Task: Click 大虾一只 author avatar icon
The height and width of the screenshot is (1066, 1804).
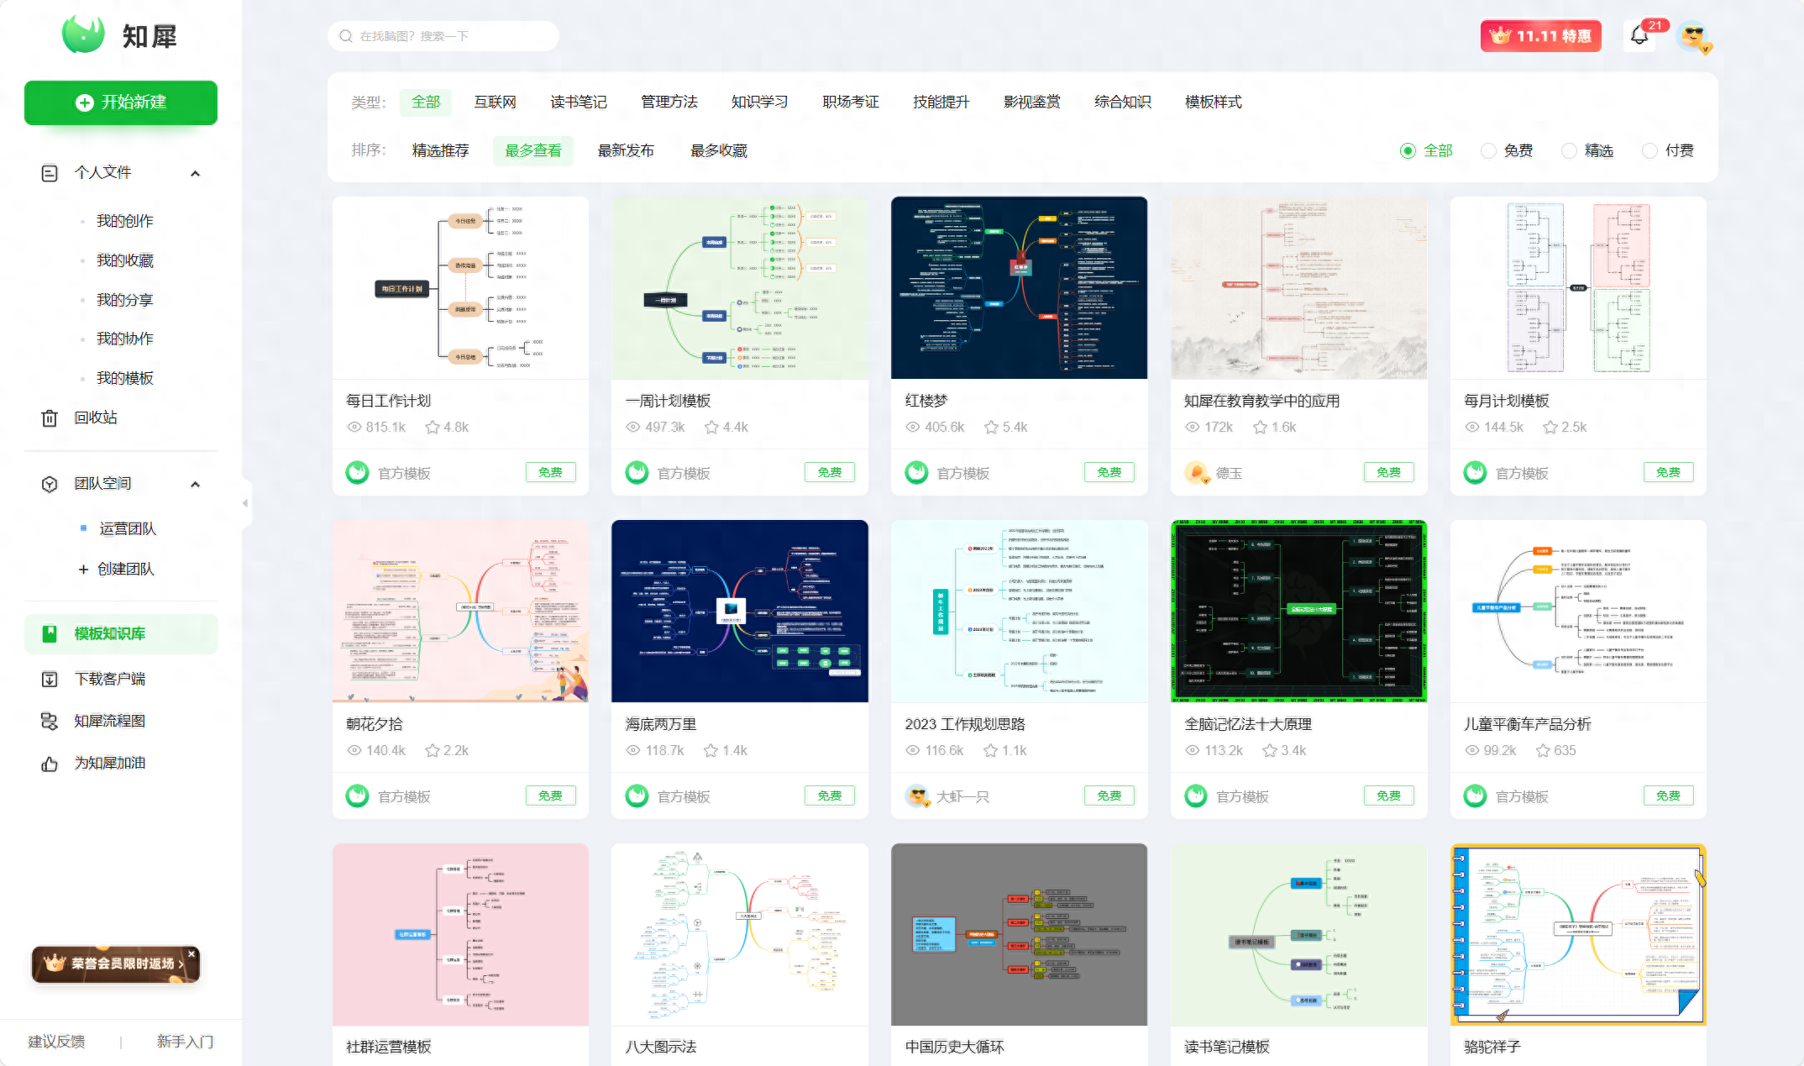Action: [x=916, y=796]
